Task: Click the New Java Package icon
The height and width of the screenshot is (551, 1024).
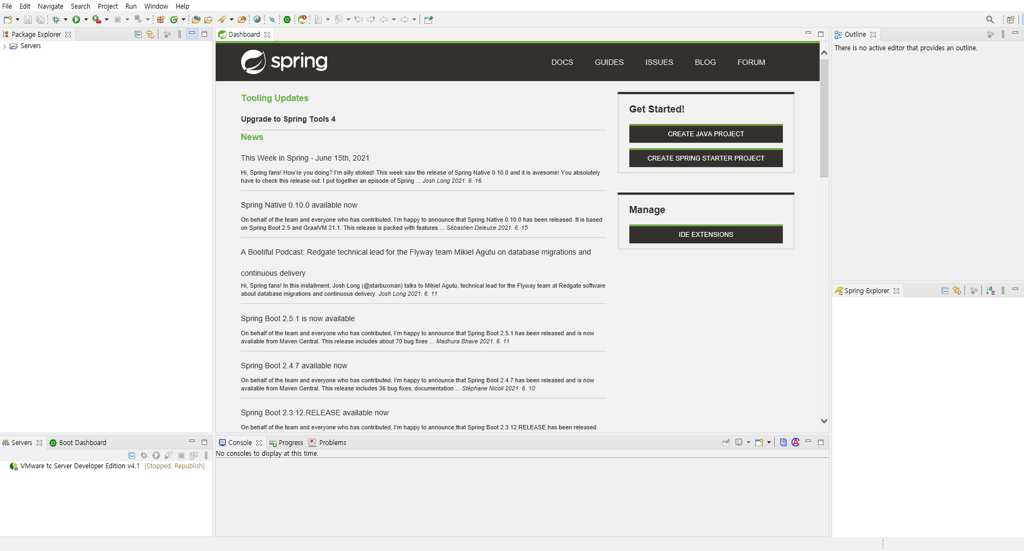Action: pos(161,19)
